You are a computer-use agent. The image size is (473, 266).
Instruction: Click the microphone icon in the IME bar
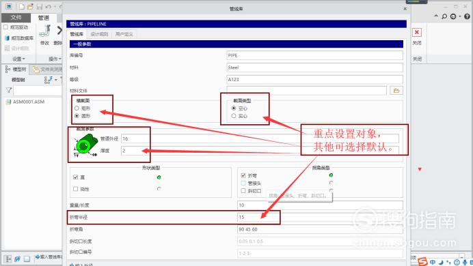pyautogui.click(x=465, y=263)
